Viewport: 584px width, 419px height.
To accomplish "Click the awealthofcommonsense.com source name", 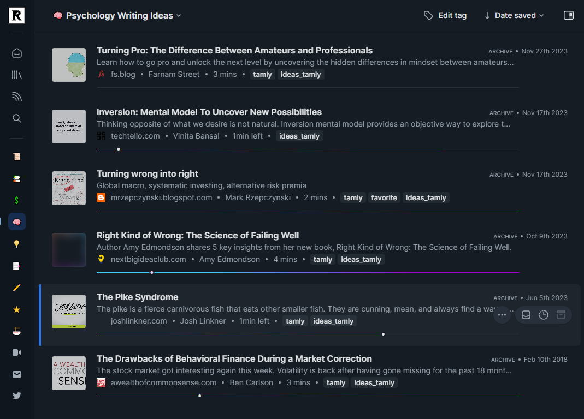I will click(x=163, y=383).
